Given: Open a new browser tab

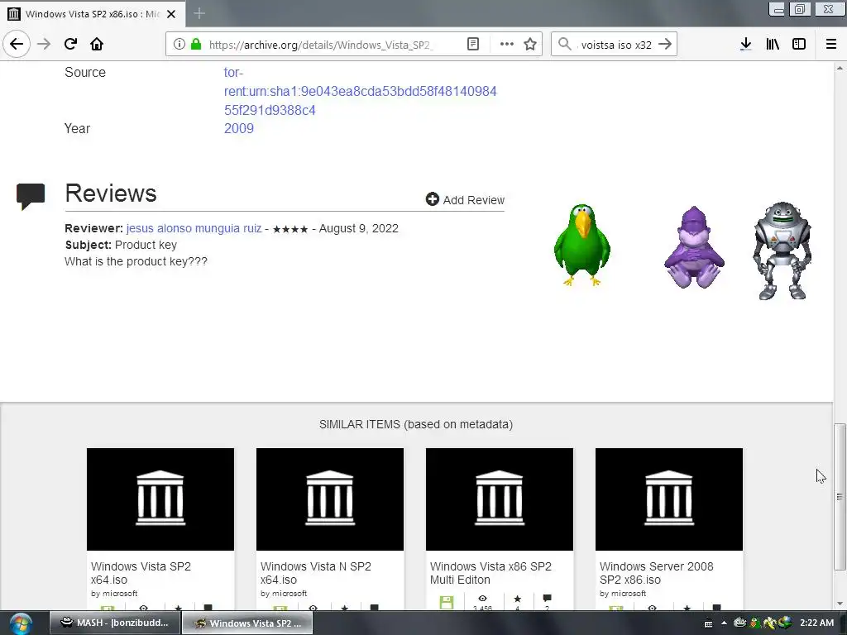Looking at the screenshot, I should point(199,13).
